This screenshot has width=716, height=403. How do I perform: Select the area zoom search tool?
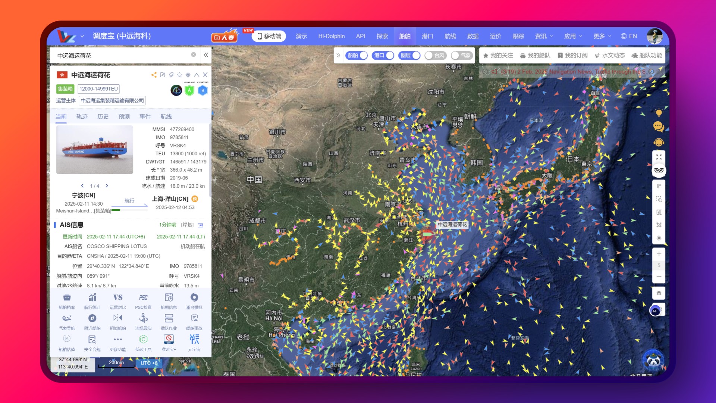pyautogui.click(x=659, y=199)
